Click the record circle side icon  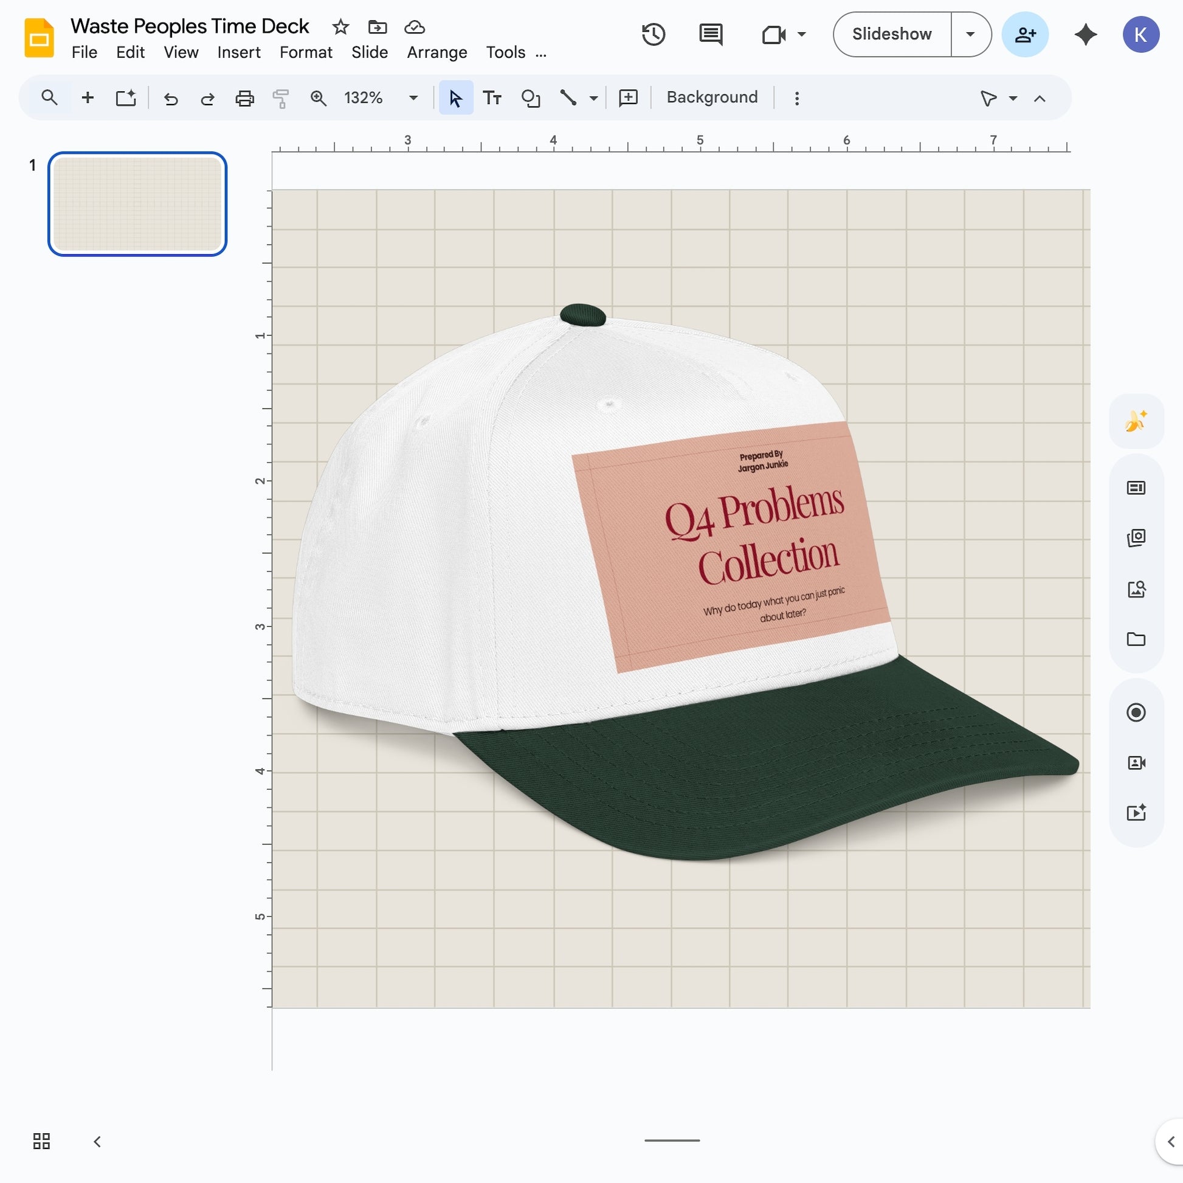tap(1136, 712)
